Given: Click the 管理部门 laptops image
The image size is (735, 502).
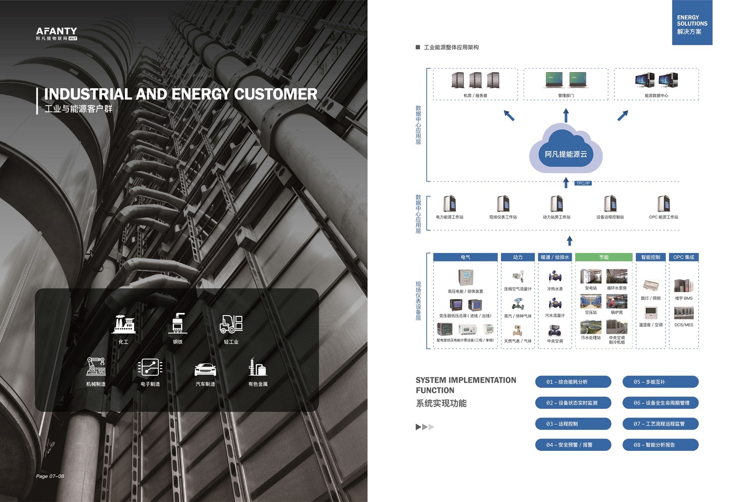Looking at the screenshot, I should coord(566,80).
